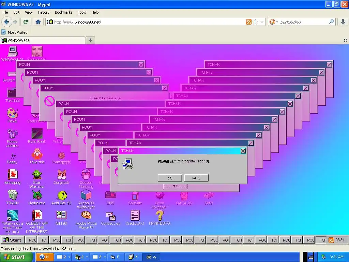Open the Brian Sweeper icon
349x262 pixels.
click(x=160, y=195)
